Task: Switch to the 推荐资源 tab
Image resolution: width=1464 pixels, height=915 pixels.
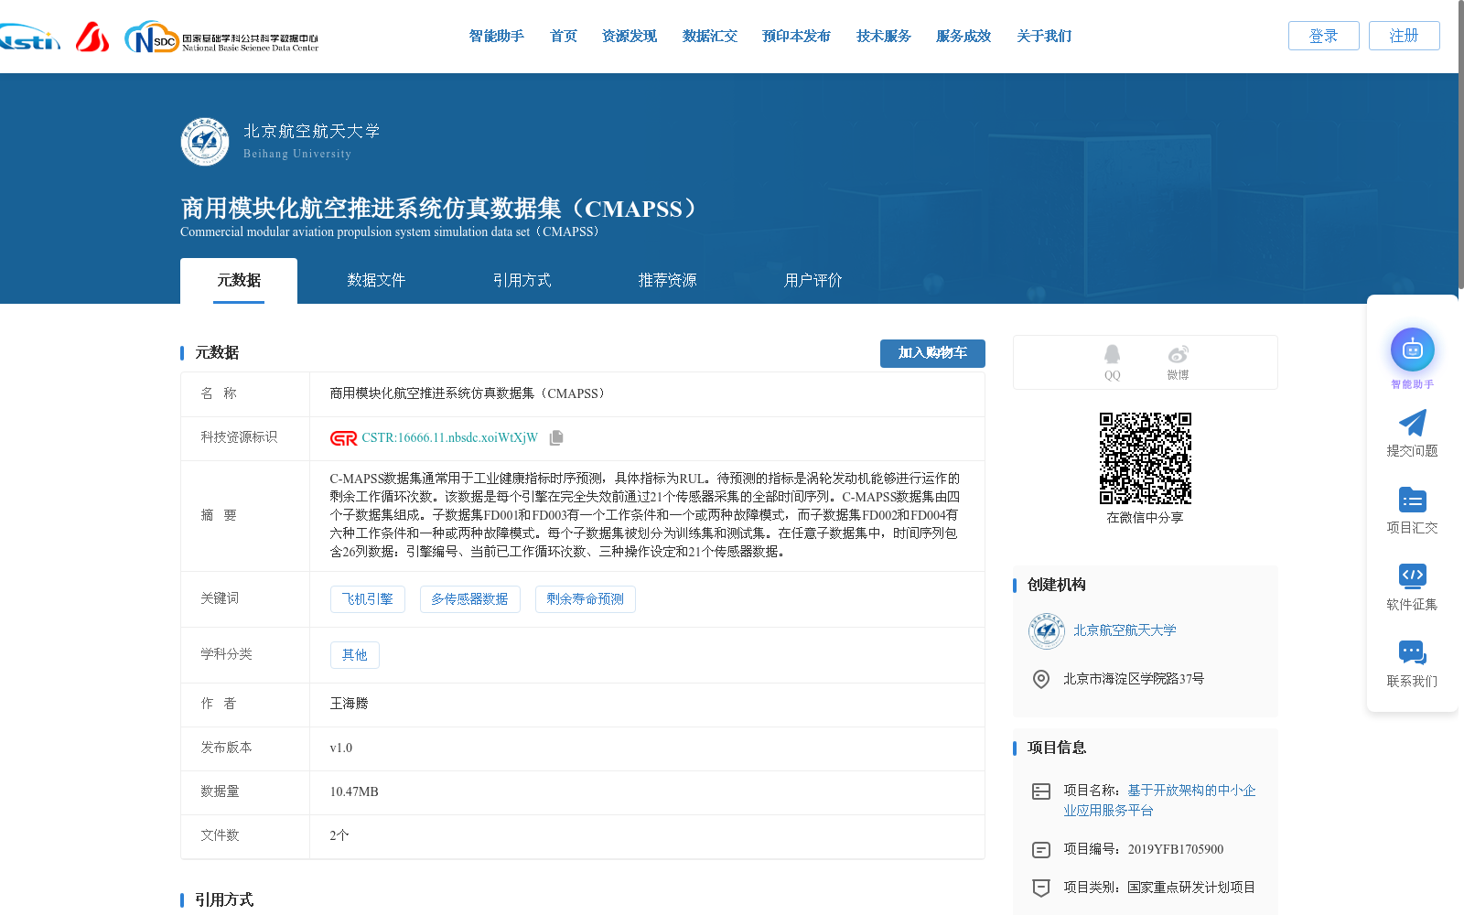Action: coord(667,281)
